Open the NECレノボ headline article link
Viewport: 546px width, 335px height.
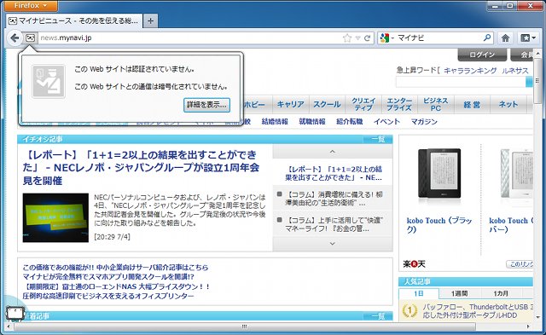coord(141,168)
